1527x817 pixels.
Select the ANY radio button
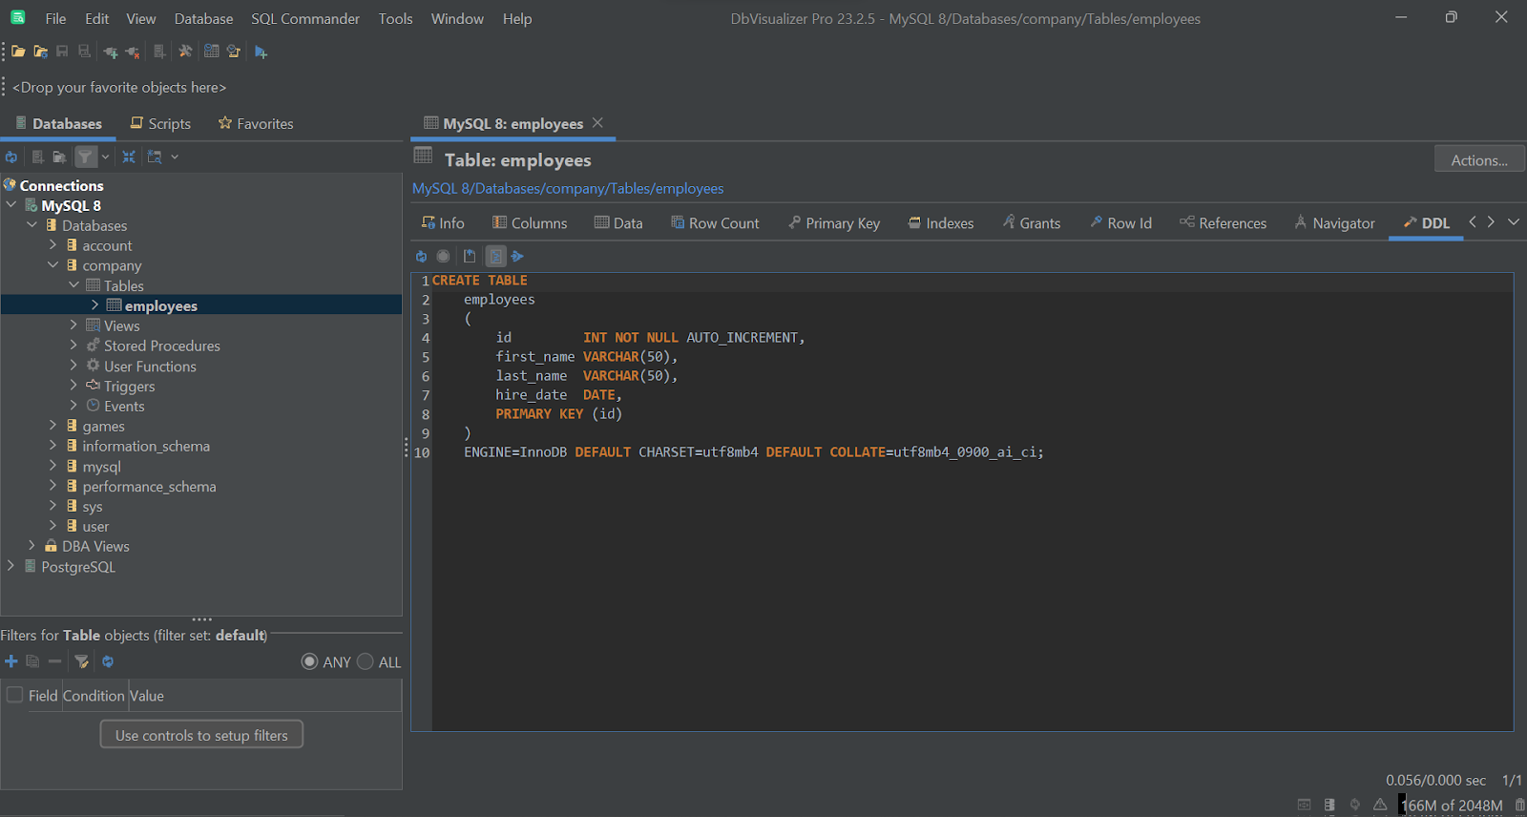(x=309, y=661)
